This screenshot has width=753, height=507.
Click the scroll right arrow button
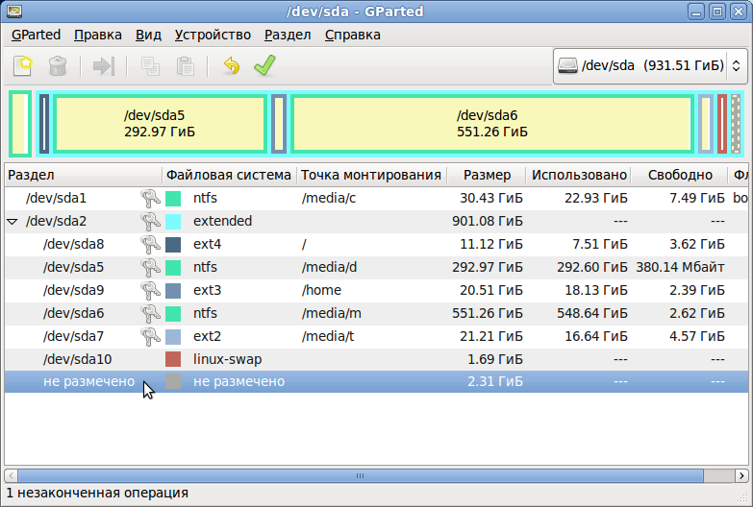tap(742, 476)
